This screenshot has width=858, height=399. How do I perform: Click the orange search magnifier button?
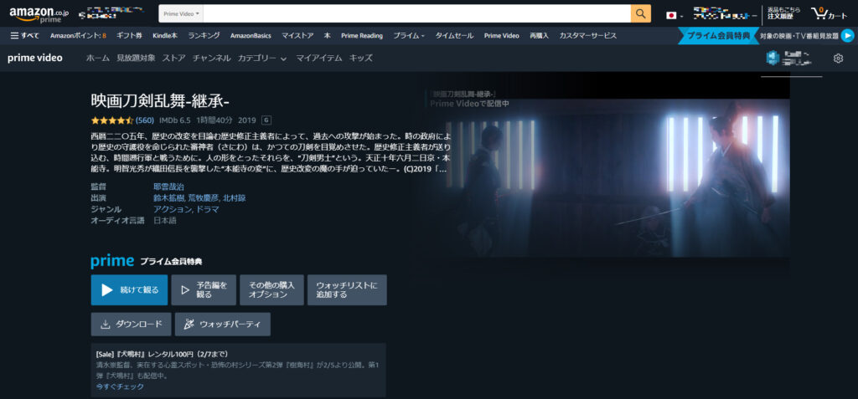point(641,13)
